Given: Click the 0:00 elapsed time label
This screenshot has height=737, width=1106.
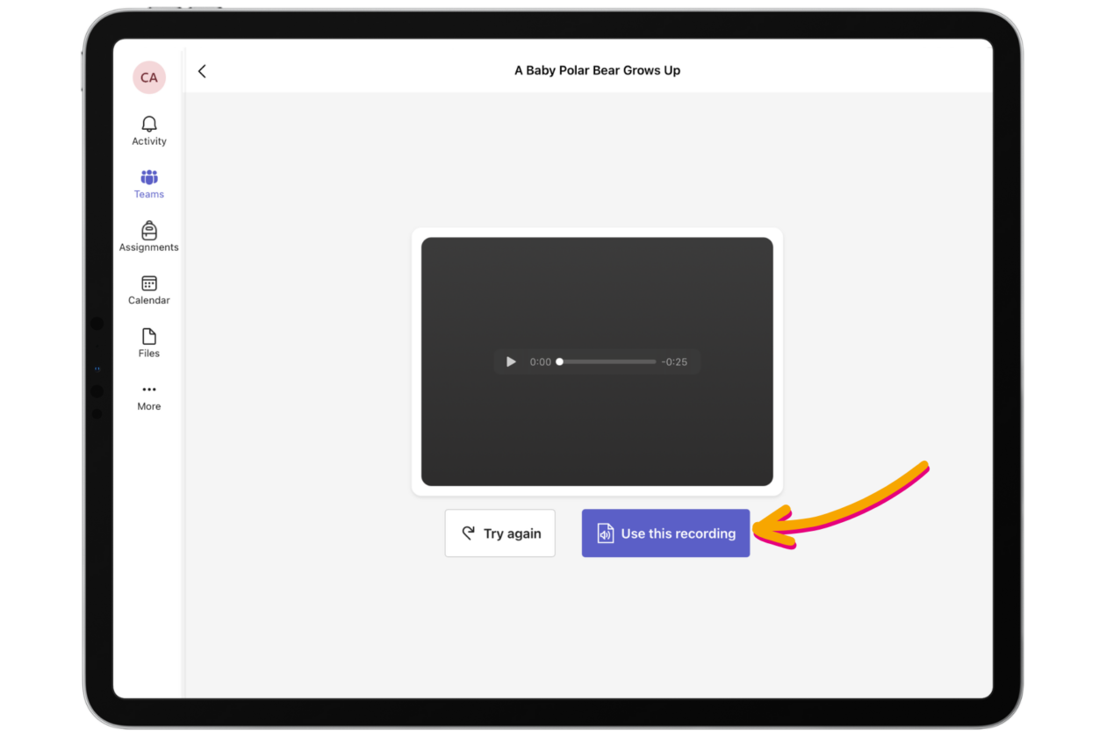Looking at the screenshot, I should pyautogui.click(x=541, y=361).
